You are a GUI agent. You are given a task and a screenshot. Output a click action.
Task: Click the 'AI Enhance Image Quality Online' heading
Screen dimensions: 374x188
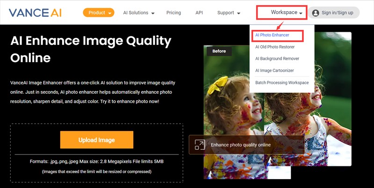tap(91, 49)
